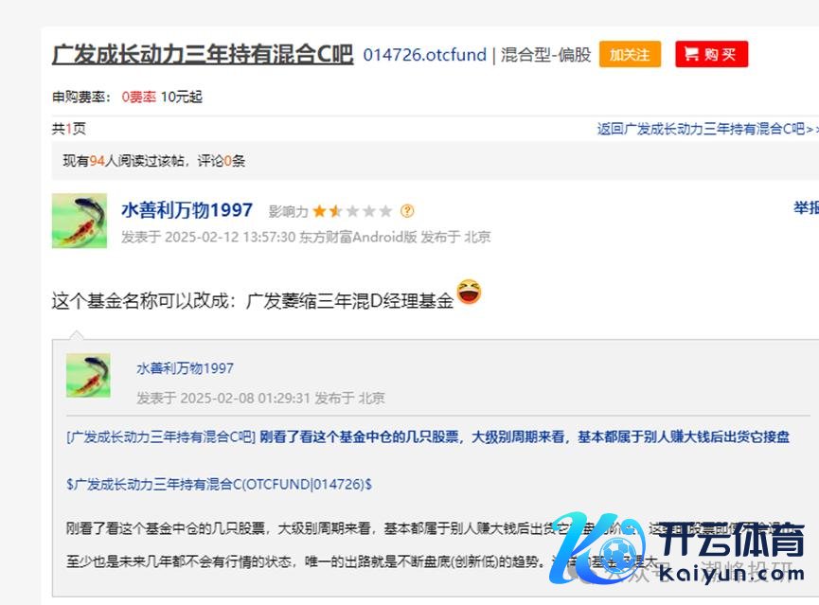Click the orange 加关注 follow button

pos(630,54)
